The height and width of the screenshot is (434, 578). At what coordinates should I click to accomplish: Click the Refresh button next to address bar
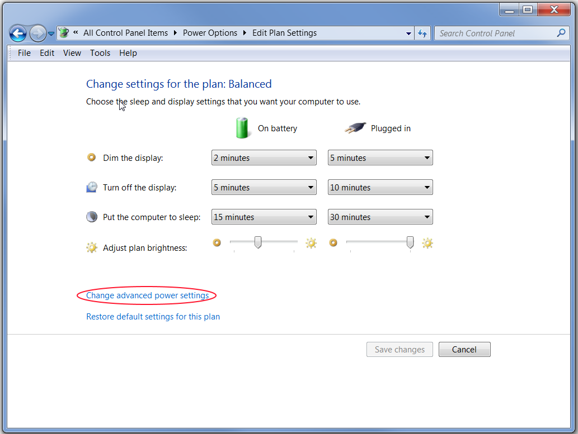[x=422, y=33]
